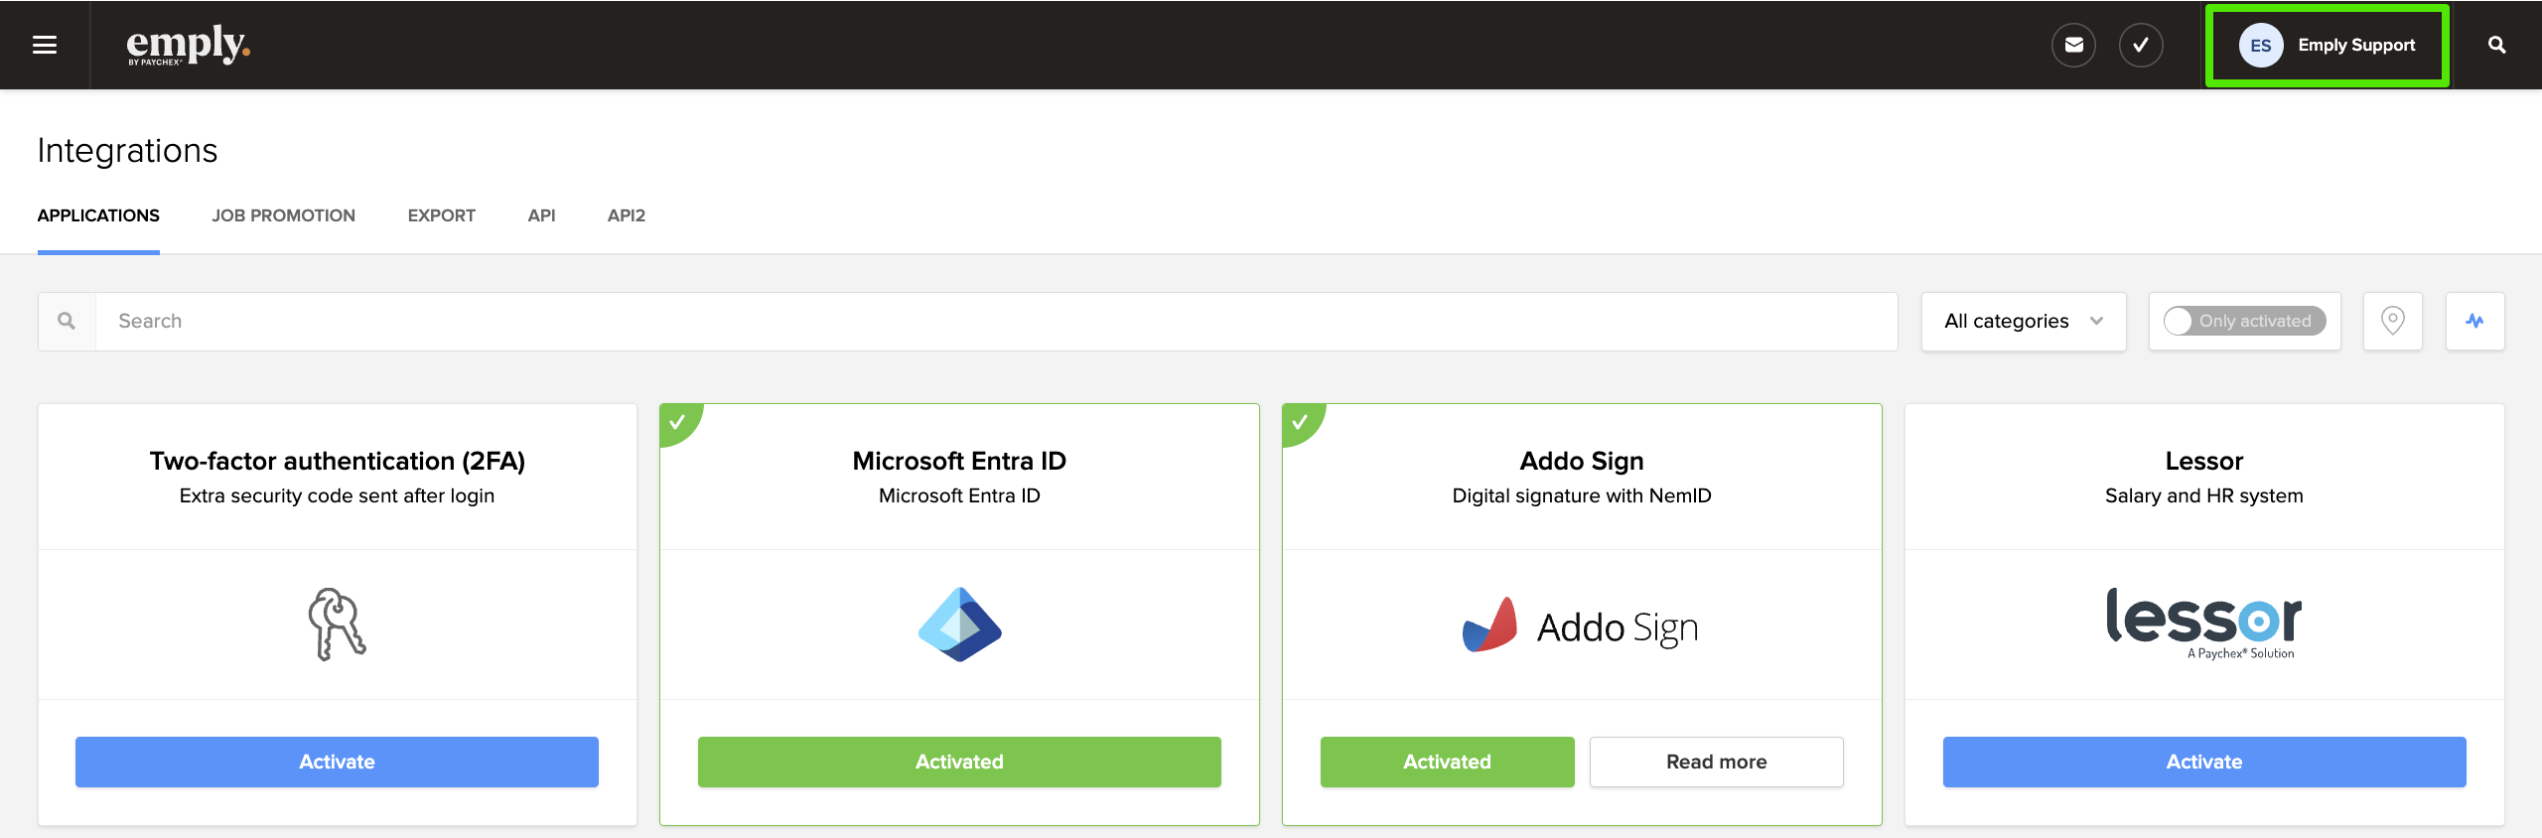Click the location pin filter icon
The width and height of the screenshot is (2542, 838).
(x=2393, y=321)
